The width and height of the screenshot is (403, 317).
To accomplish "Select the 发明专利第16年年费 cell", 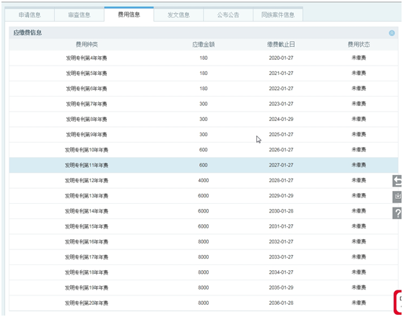I will [x=87, y=242].
